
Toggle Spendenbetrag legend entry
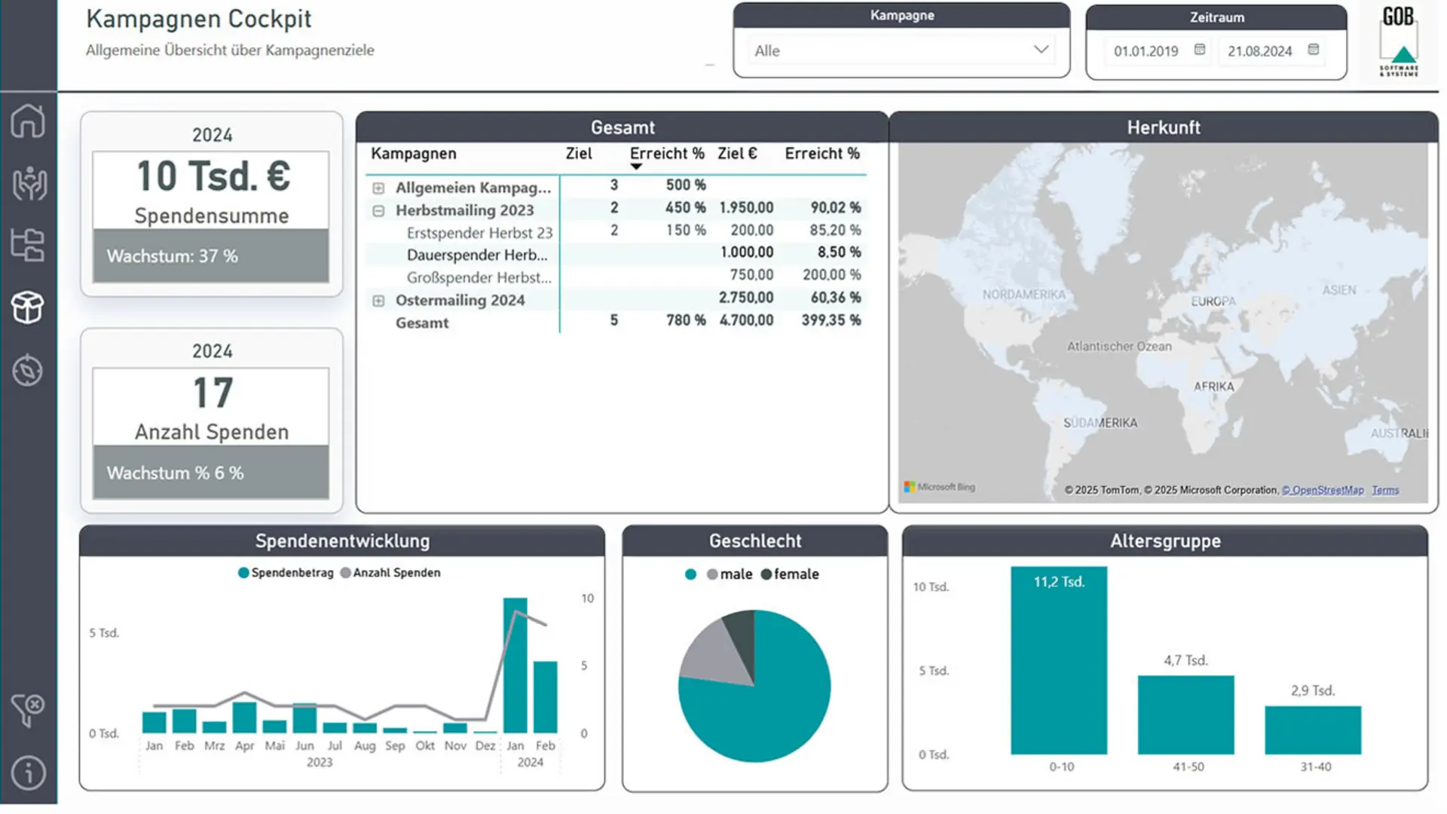286,573
